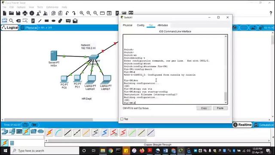Select the Draw Ellipse tool
The height and width of the screenshot is (155, 275).
click(53, 21)
